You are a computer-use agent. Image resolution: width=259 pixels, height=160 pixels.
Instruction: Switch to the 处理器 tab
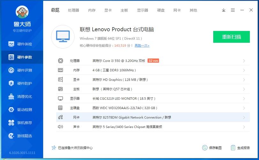[x=73, y=10]
